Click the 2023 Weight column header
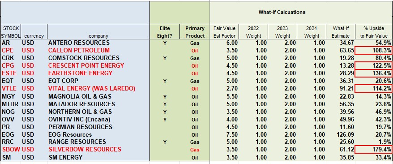This screenshot has width=393, height=164. tap(282, 32)
